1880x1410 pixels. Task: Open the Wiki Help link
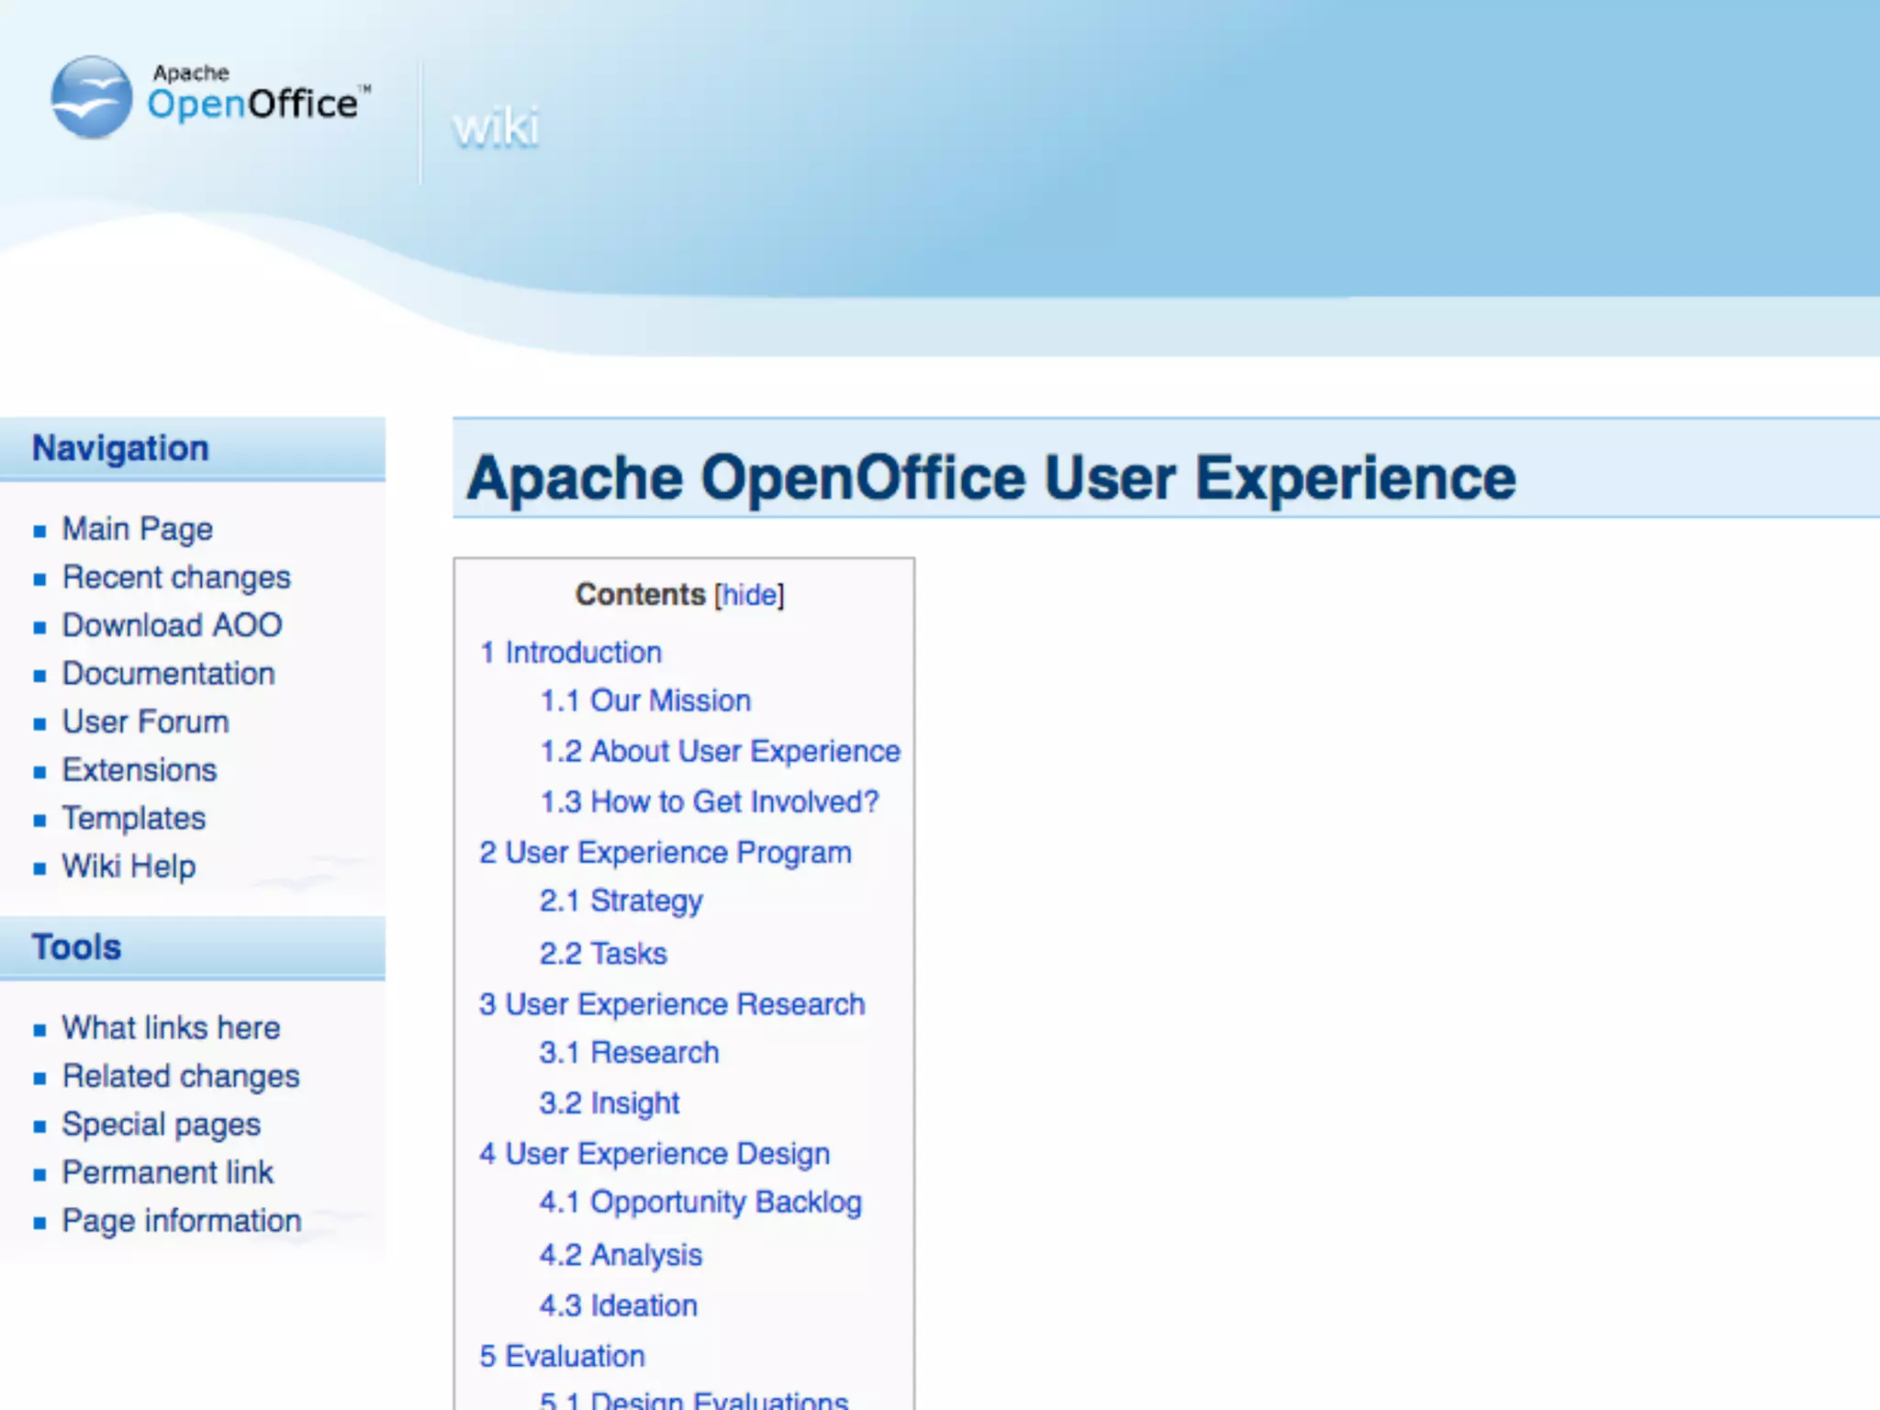point(129,867)
